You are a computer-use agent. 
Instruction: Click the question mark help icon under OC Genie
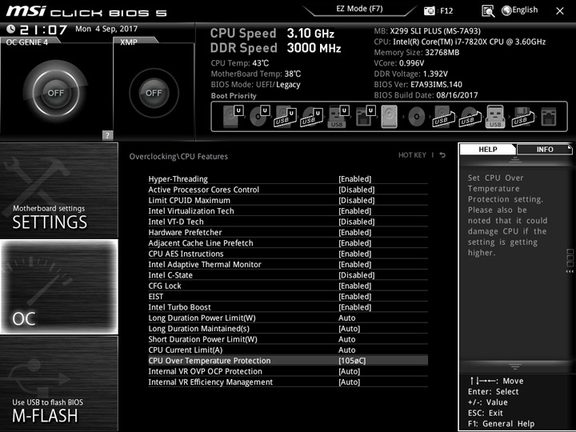[107, 135]
